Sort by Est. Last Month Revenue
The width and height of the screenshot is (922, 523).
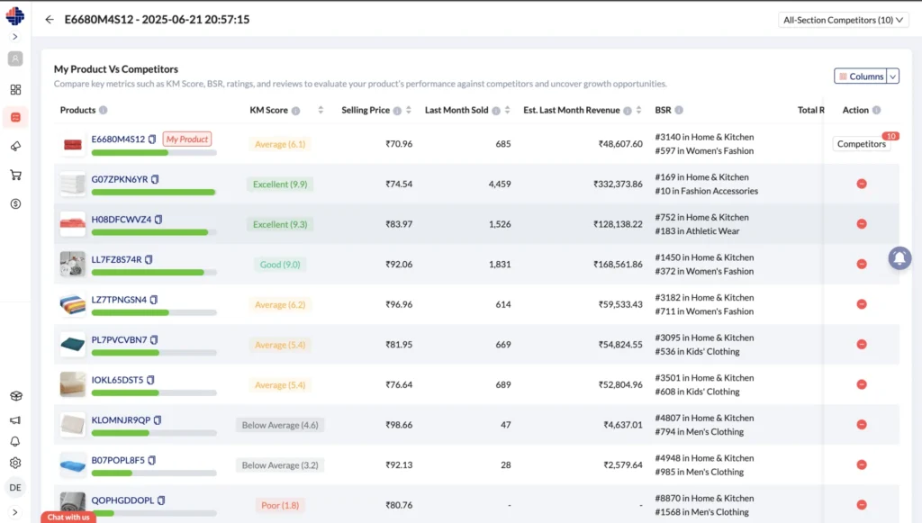coord(638,110)
